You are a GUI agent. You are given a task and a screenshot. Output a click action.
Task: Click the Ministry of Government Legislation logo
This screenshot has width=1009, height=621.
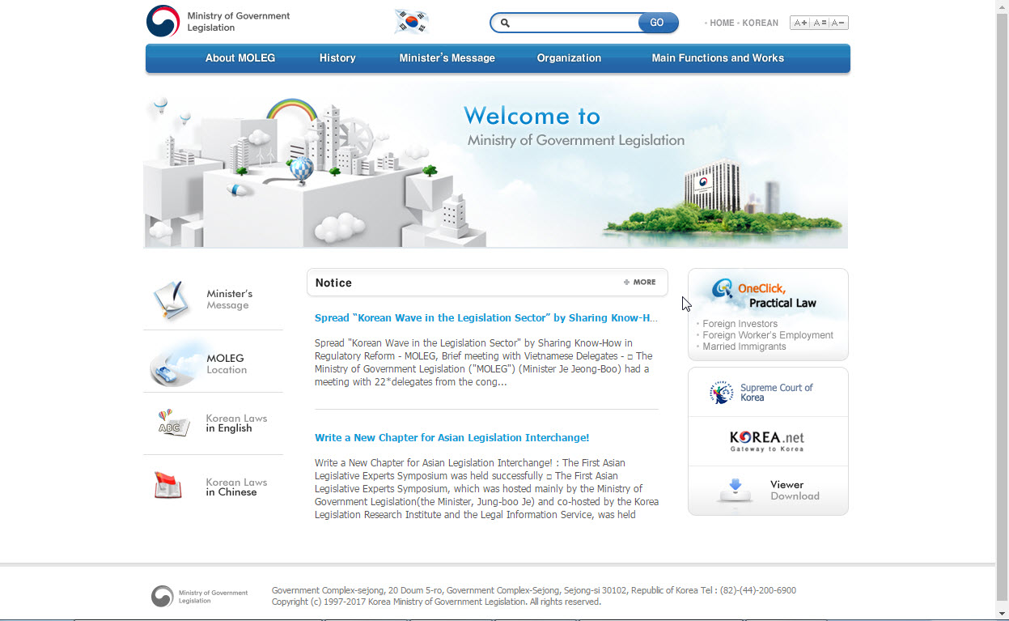(x=218, y=22)
